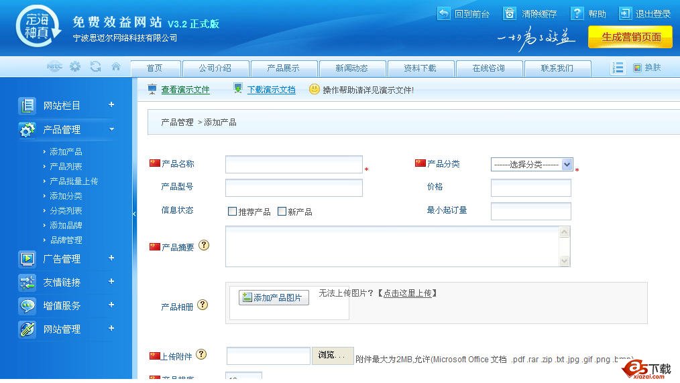The height and width of the screenshot is (383, 680).
Task: Select 添加品牌 in the sidebar
Action: (66, 225)
